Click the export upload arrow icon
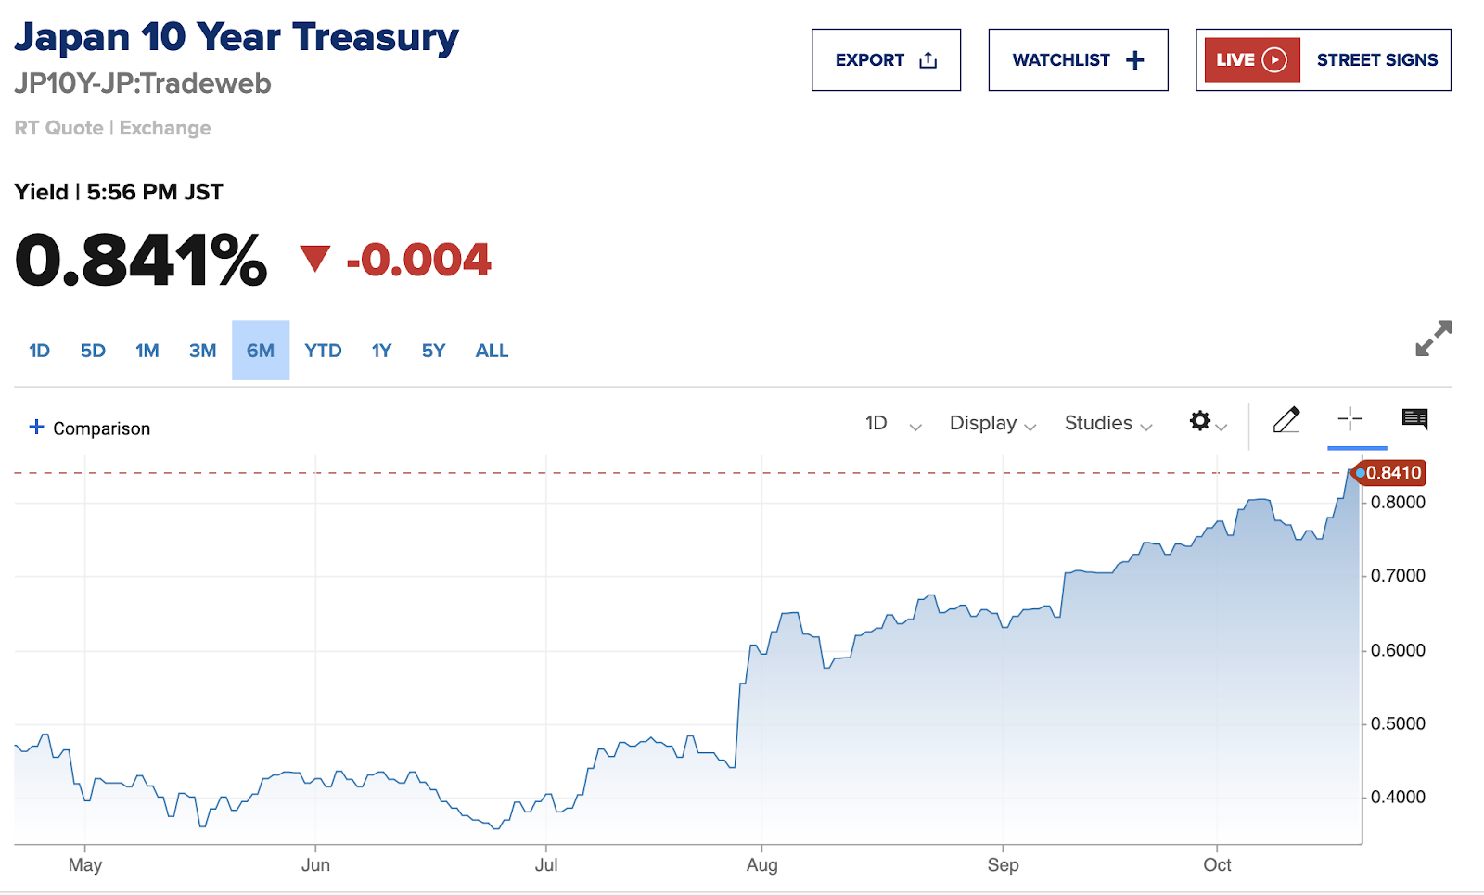The image size is (1484, 895). point(928,60)
